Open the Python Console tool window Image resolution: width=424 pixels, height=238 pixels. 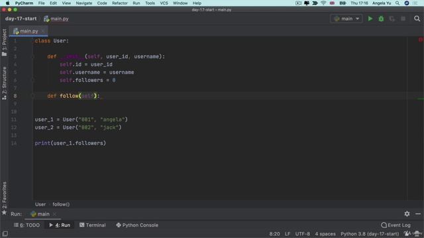137,225
